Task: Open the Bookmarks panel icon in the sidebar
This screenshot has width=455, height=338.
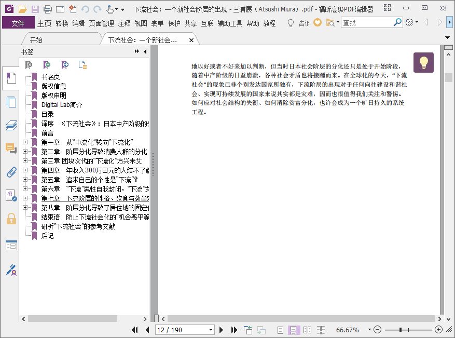Action: 11,78
